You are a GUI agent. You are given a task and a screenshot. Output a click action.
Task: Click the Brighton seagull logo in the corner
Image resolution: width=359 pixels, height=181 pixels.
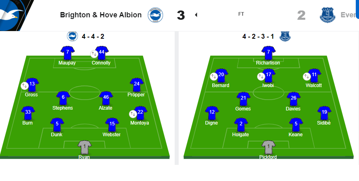click(12, 15)
